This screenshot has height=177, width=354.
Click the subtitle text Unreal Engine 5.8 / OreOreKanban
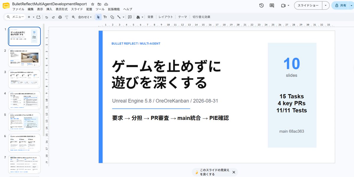(150, 101)
